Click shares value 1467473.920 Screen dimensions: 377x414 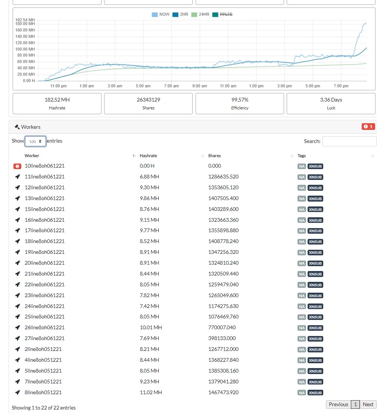pos(223,393)
